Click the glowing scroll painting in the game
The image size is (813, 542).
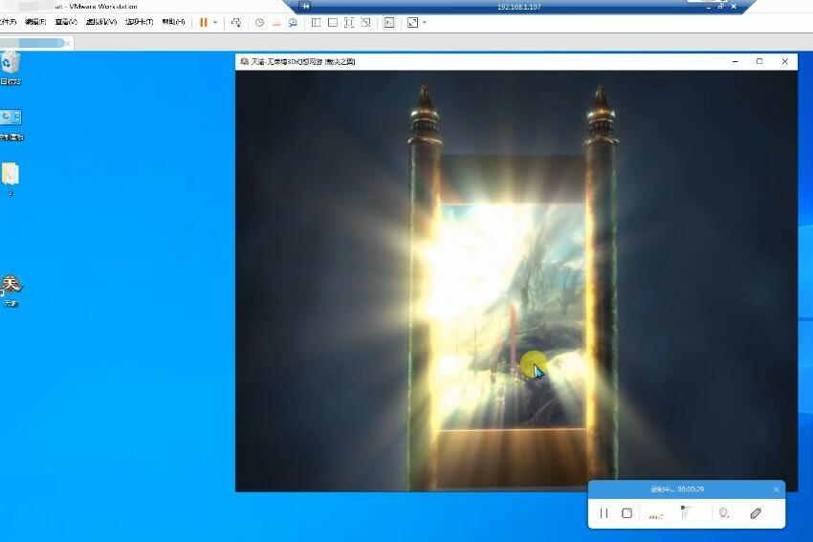point(513,316)
